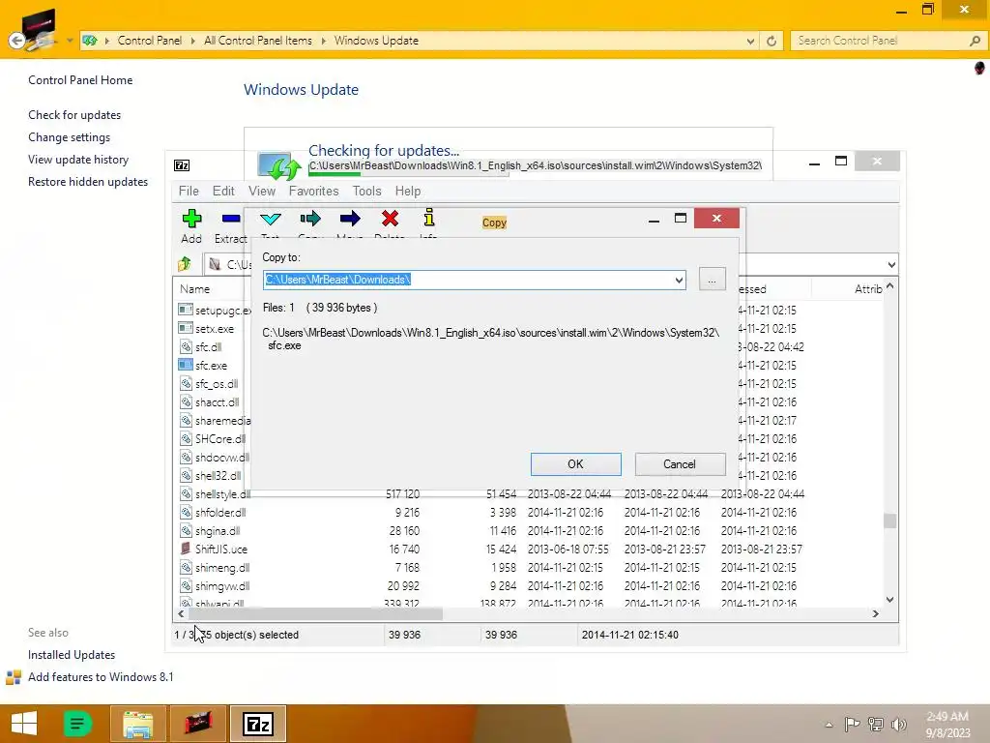Open the red recorder app on taskbar

pos(197,724)
